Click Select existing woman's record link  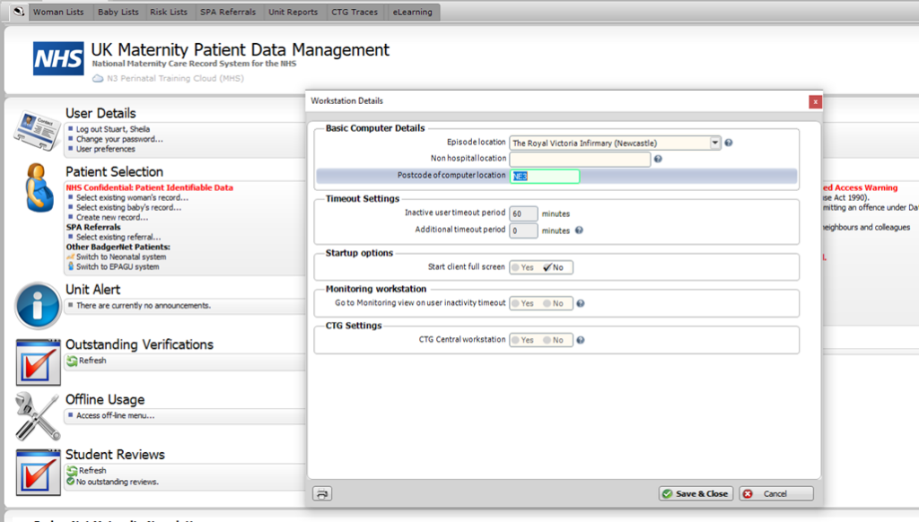(x=133, y=197)
